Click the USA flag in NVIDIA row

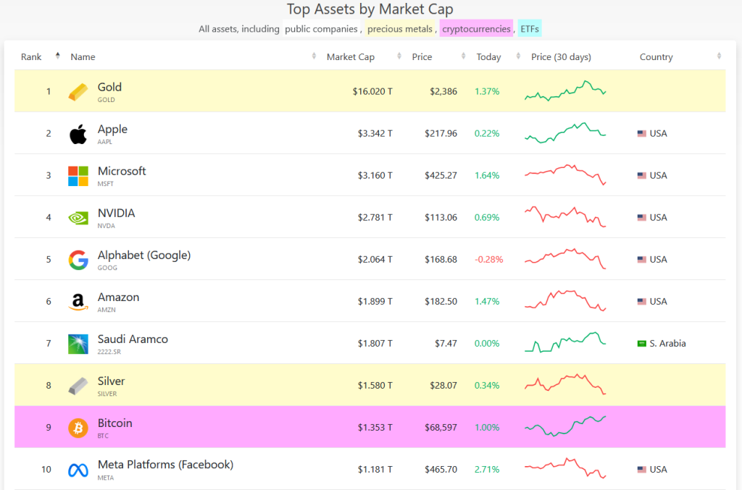642,218
